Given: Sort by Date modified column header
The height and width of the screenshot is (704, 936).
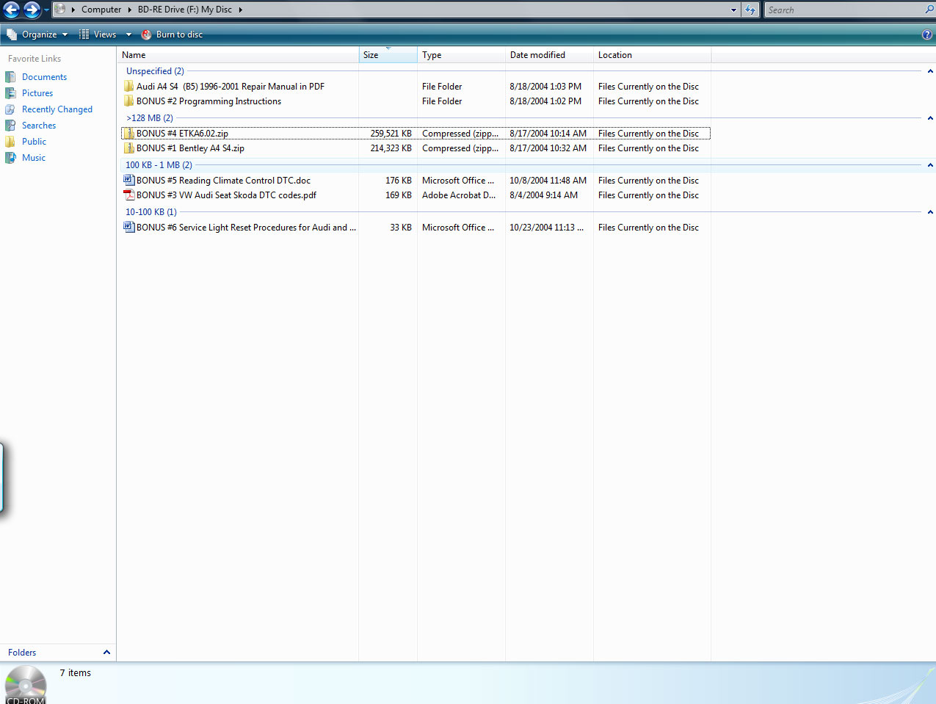Looking at the screenshot, I should (537, 55).
